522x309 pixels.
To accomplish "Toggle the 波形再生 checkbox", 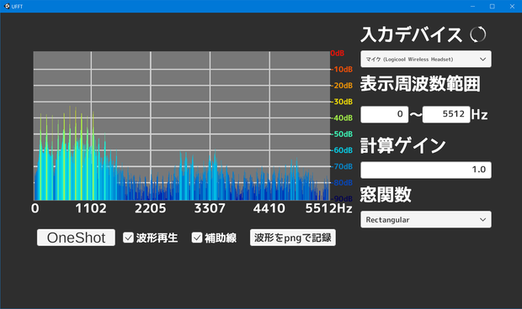I will pos(128,238).
